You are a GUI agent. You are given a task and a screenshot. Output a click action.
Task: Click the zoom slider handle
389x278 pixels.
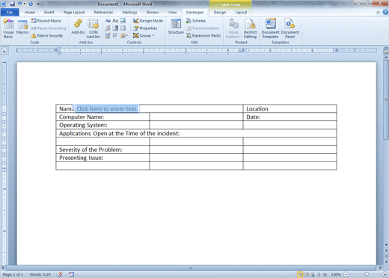367,274
